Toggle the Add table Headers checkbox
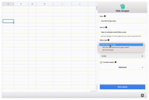 pyautogui.click(x=101, y=62)
